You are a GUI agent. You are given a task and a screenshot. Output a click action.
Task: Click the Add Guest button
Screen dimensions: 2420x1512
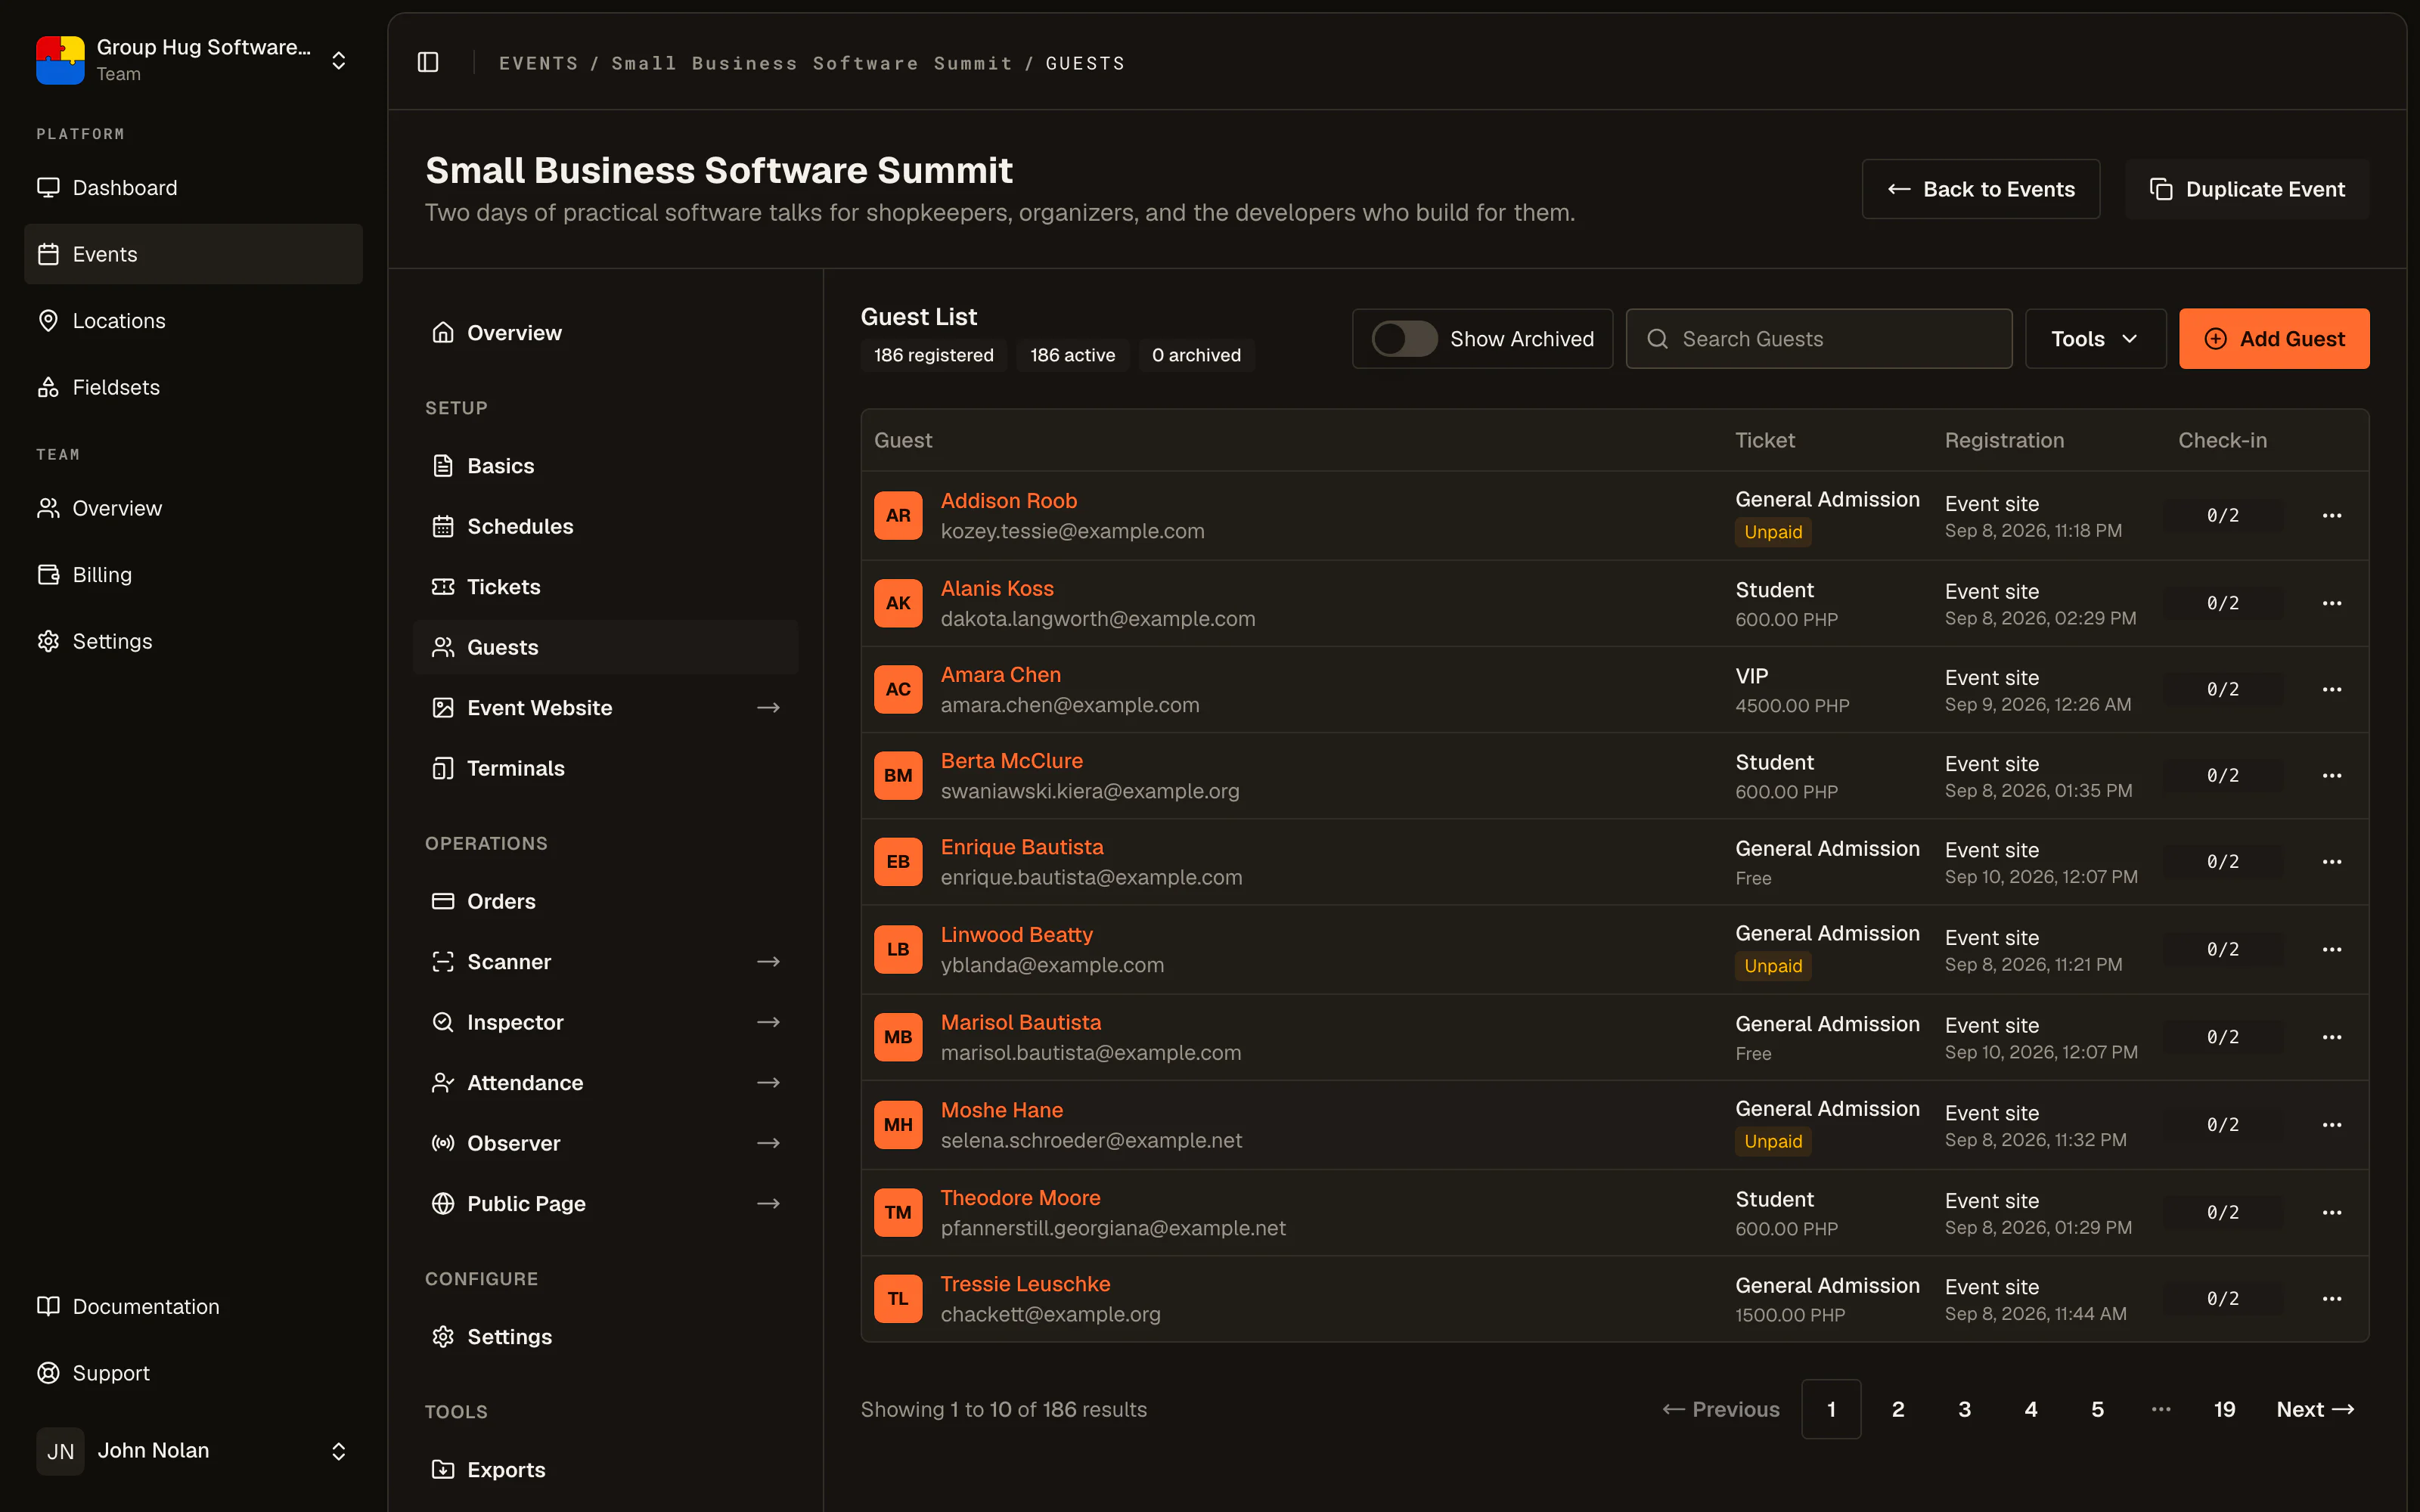coord(2274,339)
